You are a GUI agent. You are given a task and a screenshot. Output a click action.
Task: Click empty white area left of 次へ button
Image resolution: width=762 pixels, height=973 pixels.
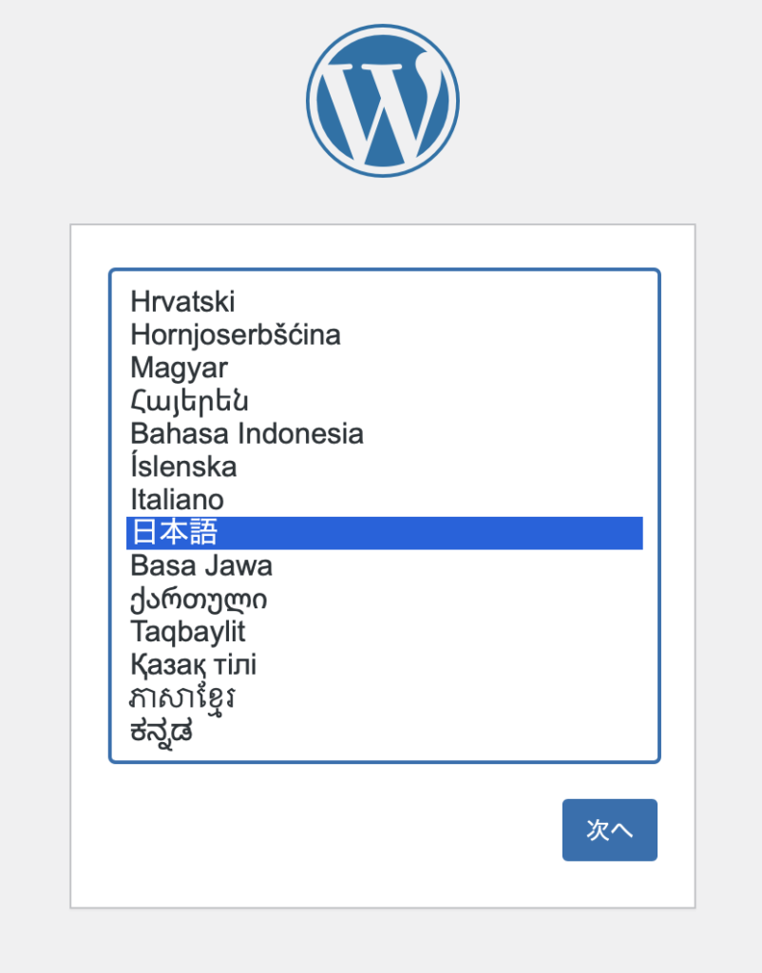(333, 830)
